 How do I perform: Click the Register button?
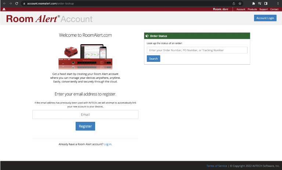[x=85, y=126]
